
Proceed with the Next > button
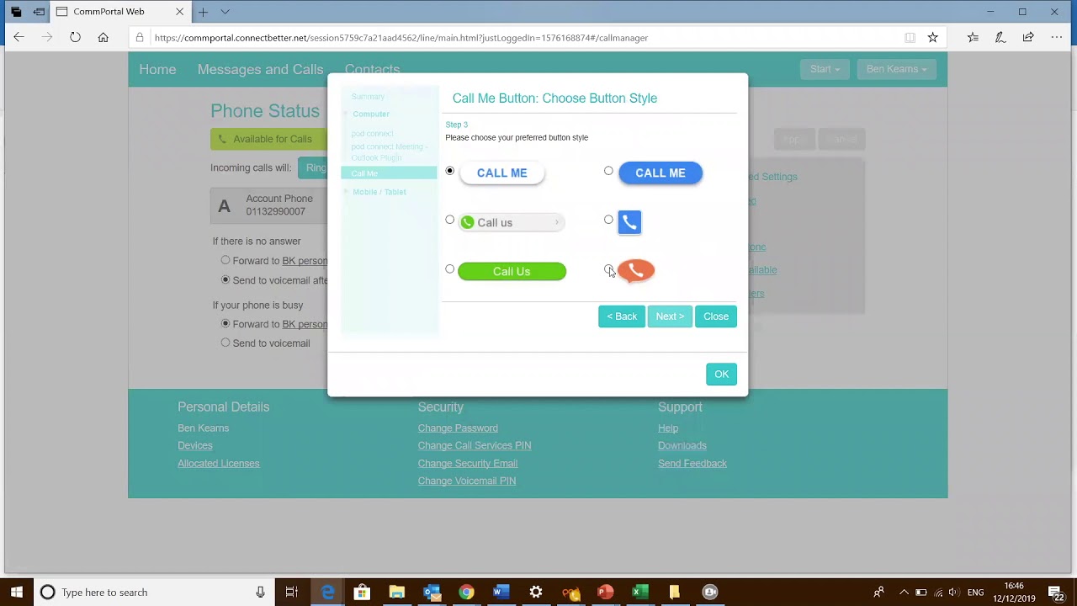[670, 316]
